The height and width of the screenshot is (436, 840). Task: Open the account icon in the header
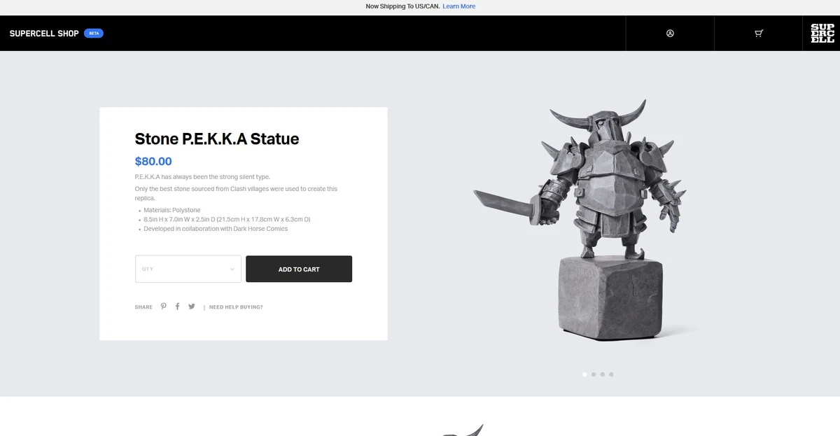670,33
